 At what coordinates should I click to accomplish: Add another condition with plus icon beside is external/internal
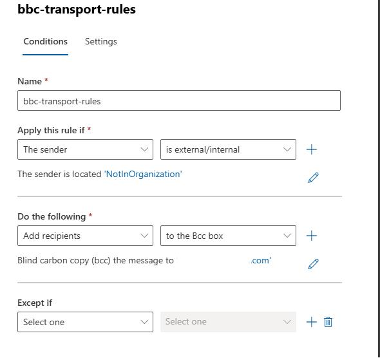pos(312,149)
